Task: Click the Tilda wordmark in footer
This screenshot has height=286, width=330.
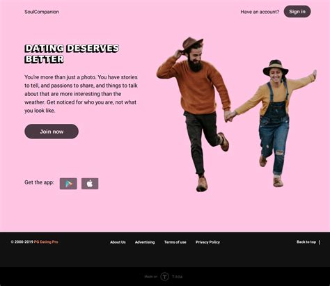Action: [177, 277]
